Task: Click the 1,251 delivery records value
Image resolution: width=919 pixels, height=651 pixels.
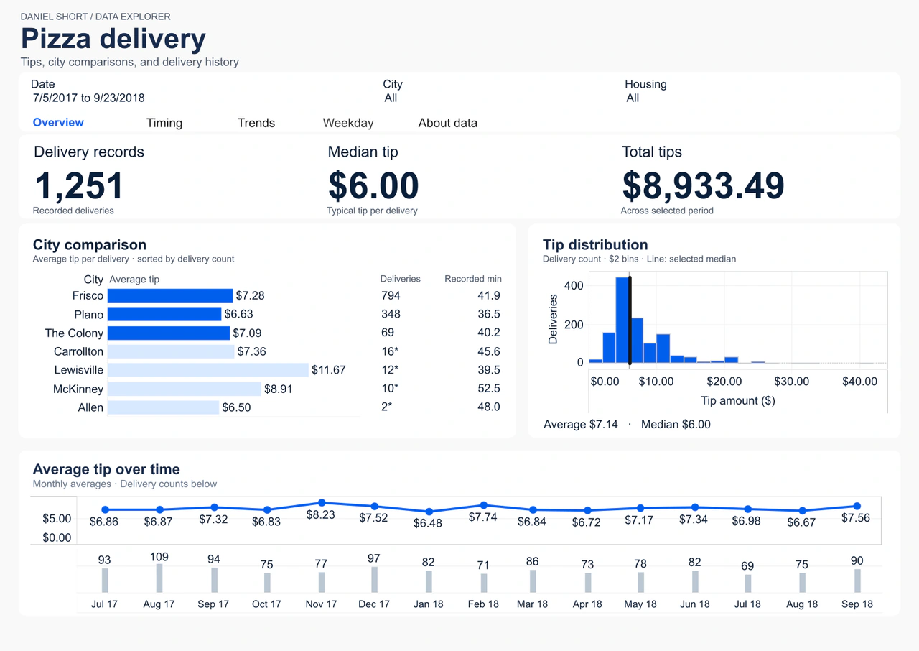Action: tap(79, 185)
